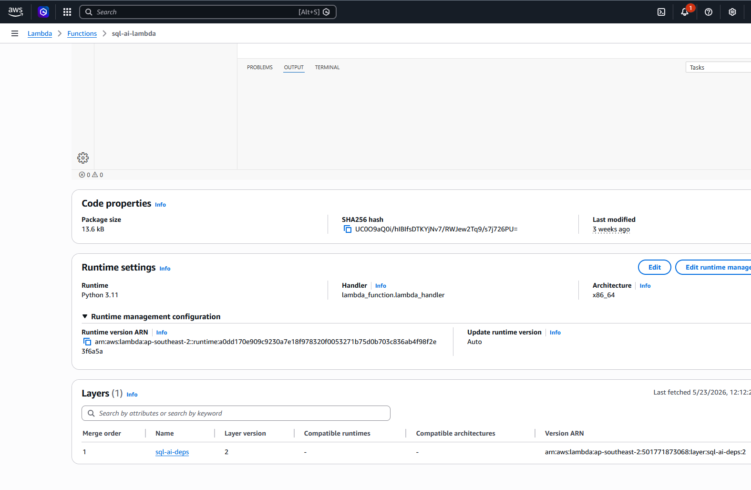Click the AWS logo home icon
Image resolution: width=751 pixels, height=490 pixels.
[15, 12]
